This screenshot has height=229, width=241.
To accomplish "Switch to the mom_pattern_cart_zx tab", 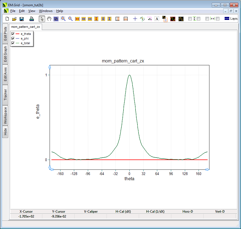I will tap(25, 27).
